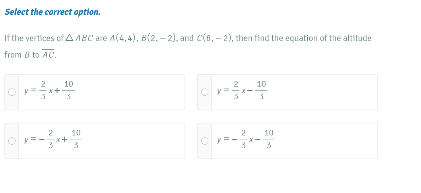Click the bottom-left answer card's equation text

pyautogui.click(x=52, y=139)
